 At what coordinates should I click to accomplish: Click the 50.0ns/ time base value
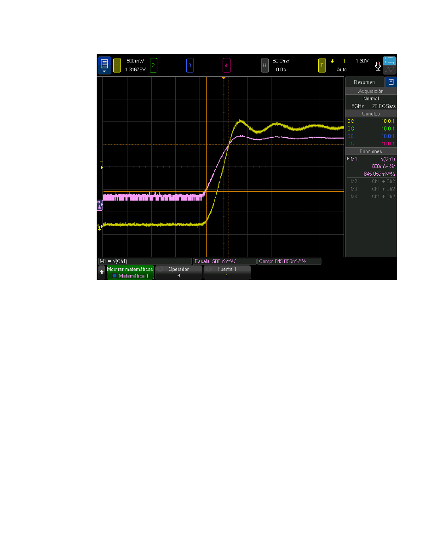pyautogui.click(x=281, y=61)
